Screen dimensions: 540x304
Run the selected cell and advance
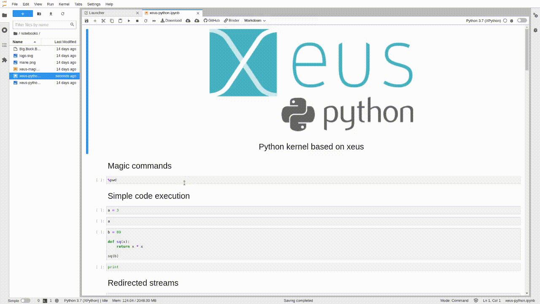pos(129,21)
